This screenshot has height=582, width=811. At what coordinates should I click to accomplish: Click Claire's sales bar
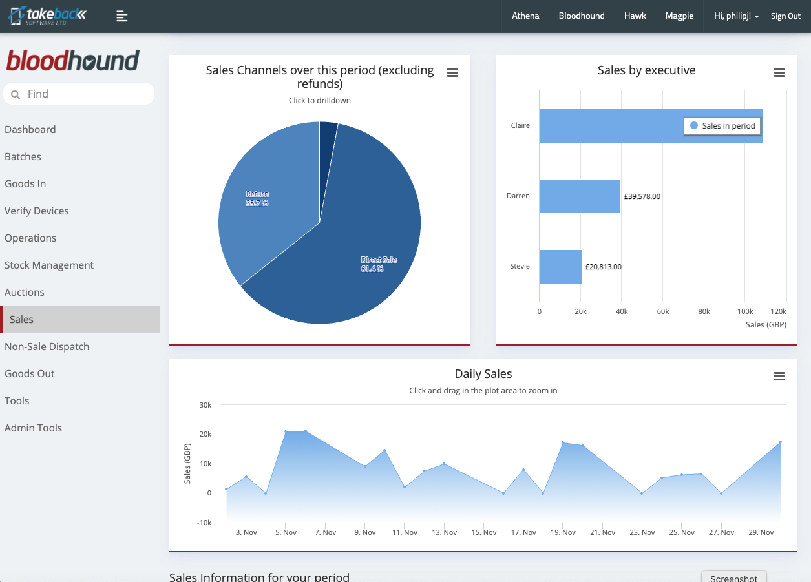pyautogui.click(x=651, y=126)
